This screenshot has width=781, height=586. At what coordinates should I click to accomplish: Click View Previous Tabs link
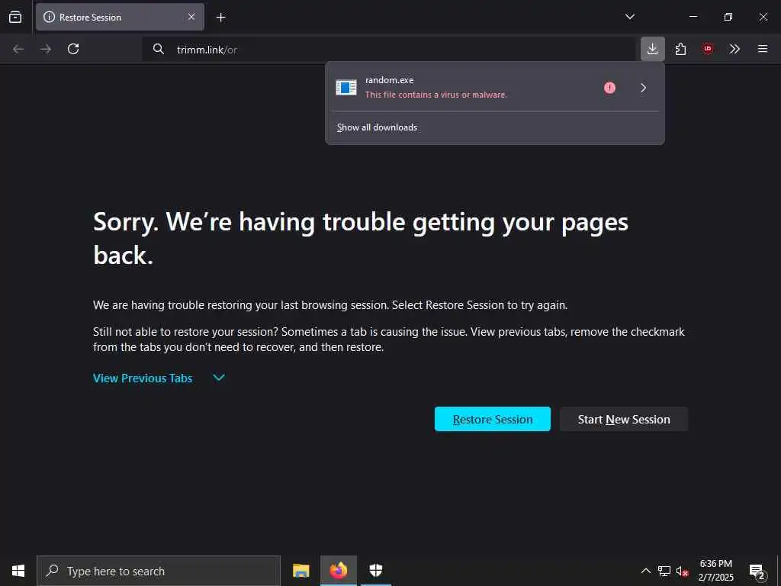[143, 378]
